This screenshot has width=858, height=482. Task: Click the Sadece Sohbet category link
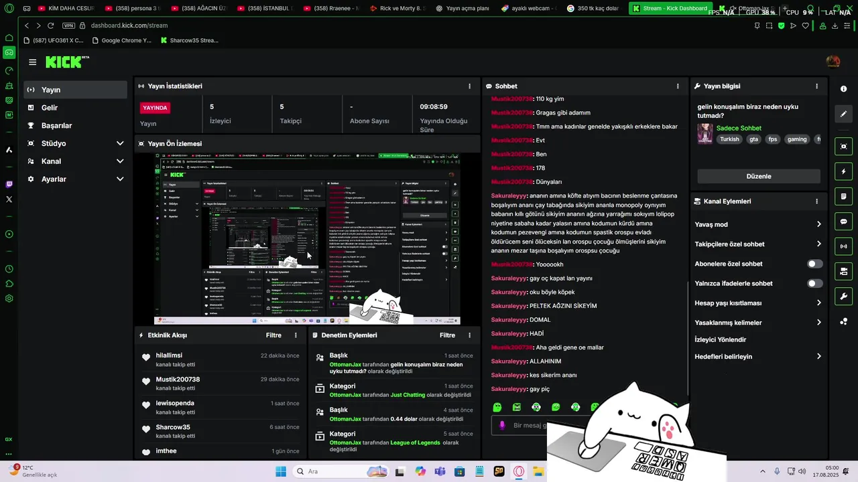(x=739, y=129)
